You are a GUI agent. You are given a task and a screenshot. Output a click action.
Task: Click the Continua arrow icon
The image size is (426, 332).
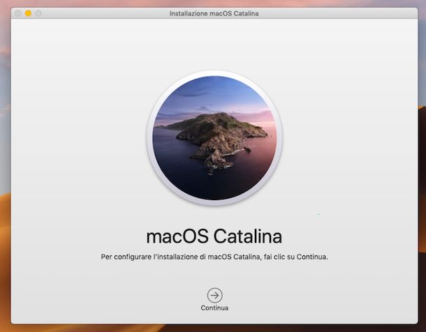pyautogui.click(x=214, y=296)
